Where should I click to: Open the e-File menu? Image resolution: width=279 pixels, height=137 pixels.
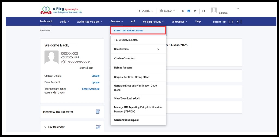64,21
